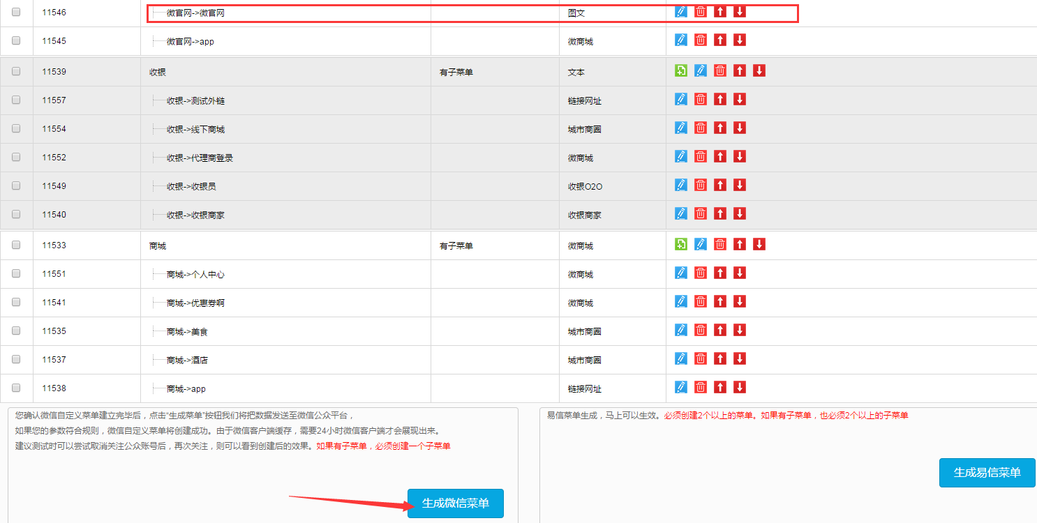Select checkbox for 商城 row 11533
1037x523 pixels.
pos(16,245)
